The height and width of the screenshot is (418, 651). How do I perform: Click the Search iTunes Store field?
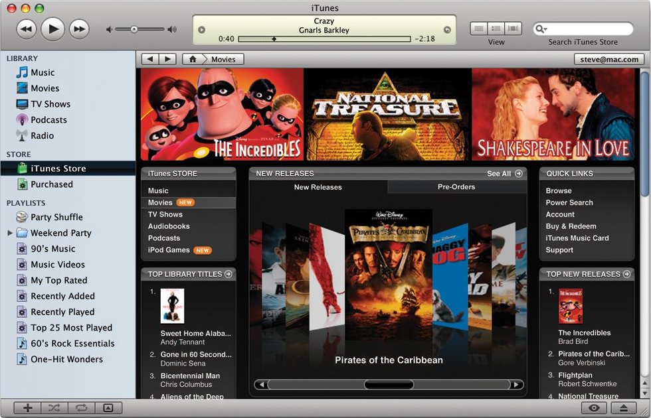(583, 29)
